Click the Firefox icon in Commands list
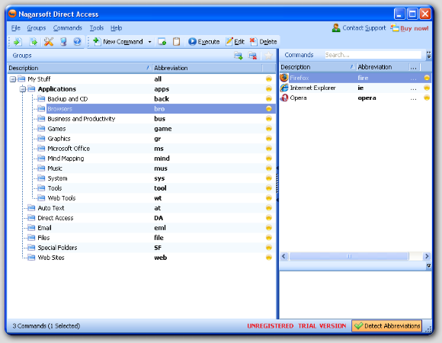 coord(284,78)
